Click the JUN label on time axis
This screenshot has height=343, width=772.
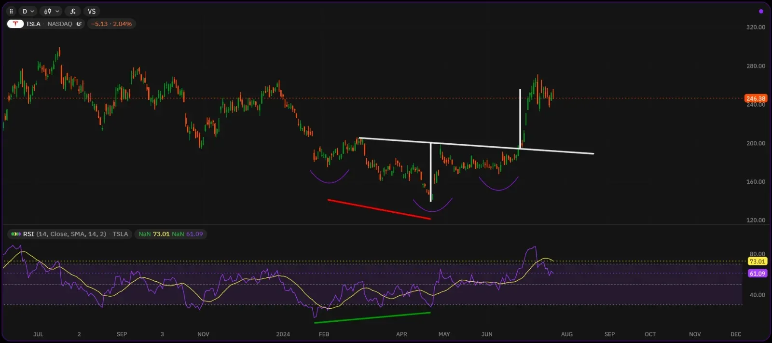click(x=487, y=334)
